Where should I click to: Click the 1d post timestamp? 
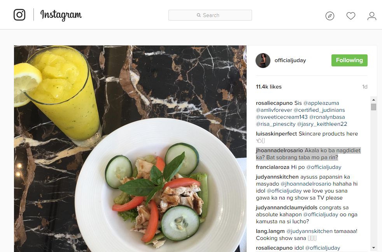(364, 87)
